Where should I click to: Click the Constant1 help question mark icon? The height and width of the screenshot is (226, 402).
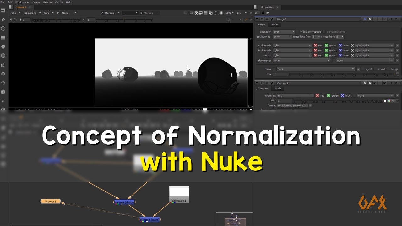[391, 83]
